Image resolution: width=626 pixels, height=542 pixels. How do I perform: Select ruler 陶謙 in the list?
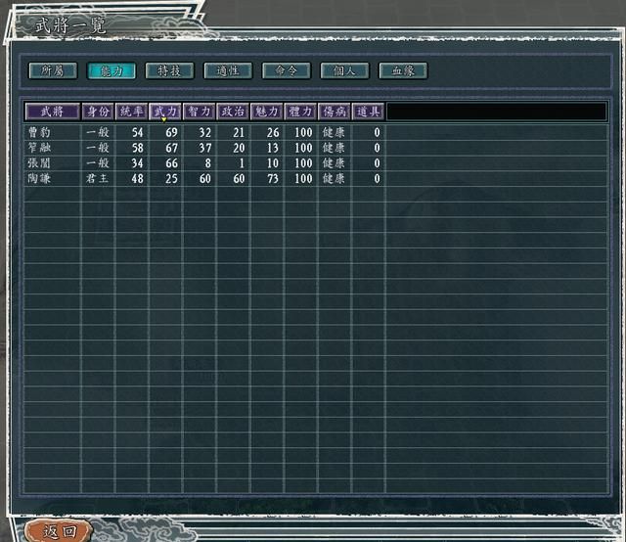(x=39, y=178)
